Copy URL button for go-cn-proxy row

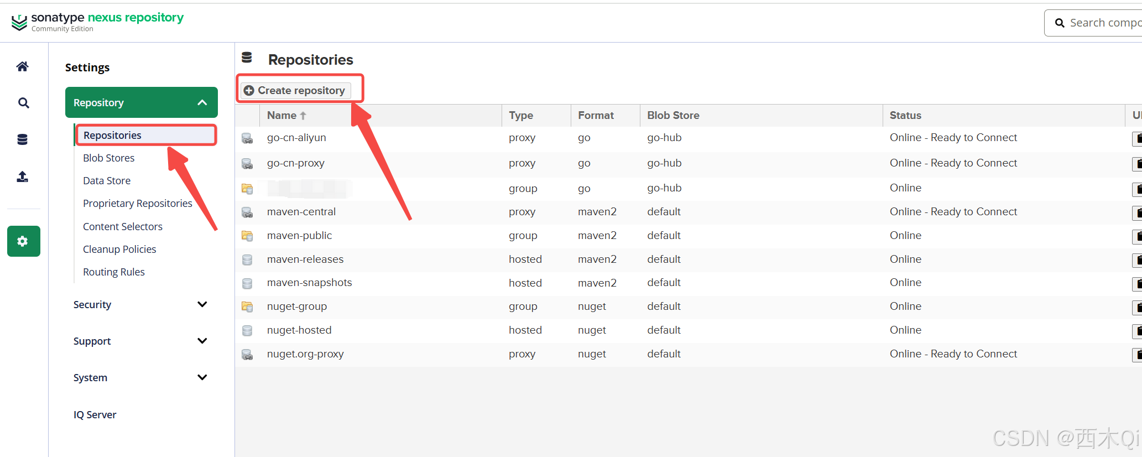point(1137,164)
